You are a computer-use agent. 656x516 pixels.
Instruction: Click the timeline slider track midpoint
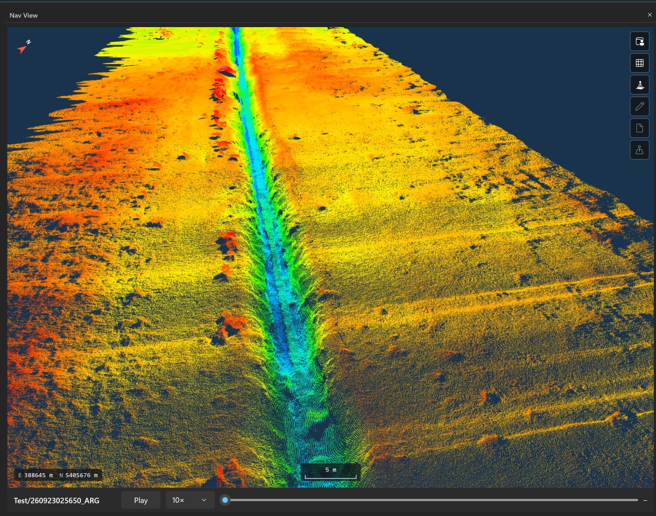pos(432,500)
